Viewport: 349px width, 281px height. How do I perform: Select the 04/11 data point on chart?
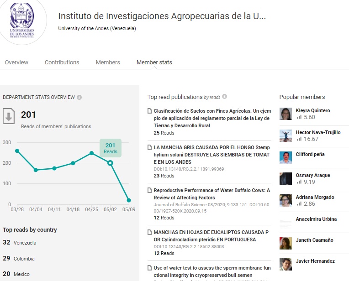[x=54, y=168]
